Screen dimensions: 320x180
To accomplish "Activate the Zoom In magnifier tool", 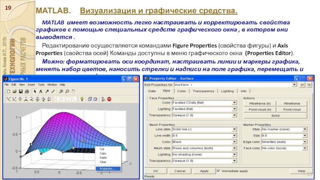I will [61, 91].
